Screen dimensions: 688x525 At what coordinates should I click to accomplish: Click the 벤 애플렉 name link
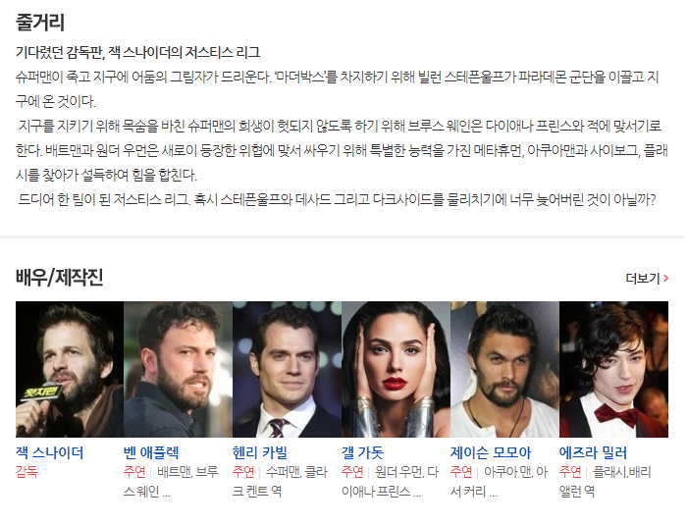tap(151, 452)
